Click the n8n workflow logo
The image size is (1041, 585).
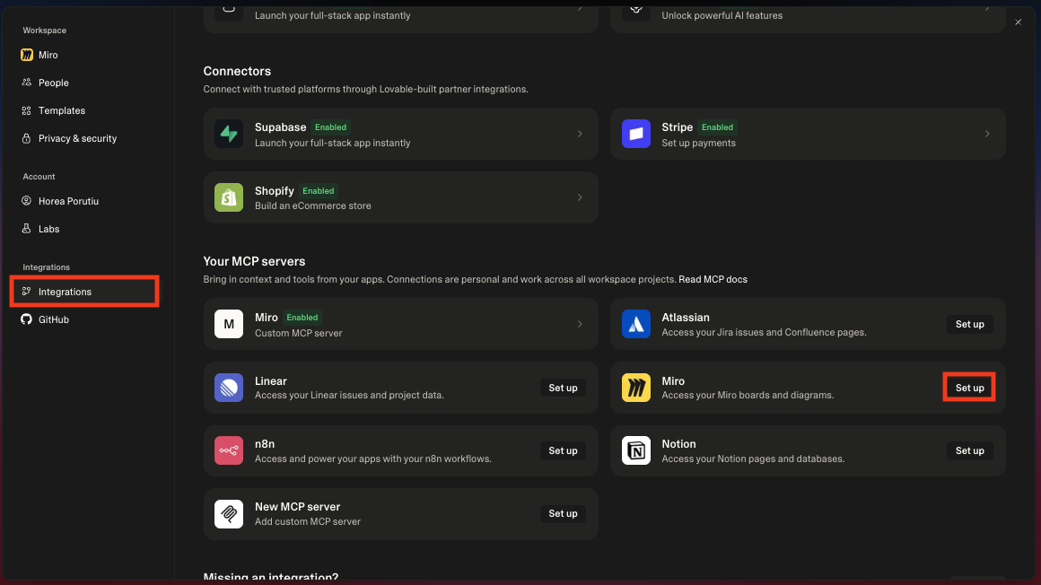click(228, 450)
